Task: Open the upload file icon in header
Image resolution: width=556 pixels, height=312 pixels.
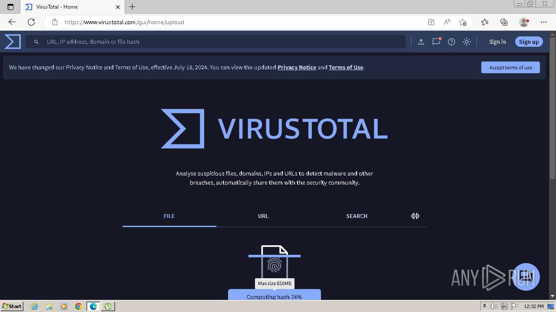Action: coord(421,42)
